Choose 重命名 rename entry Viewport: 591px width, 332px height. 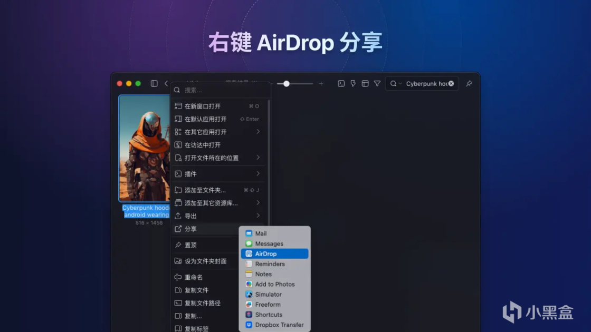pos(205,277)
